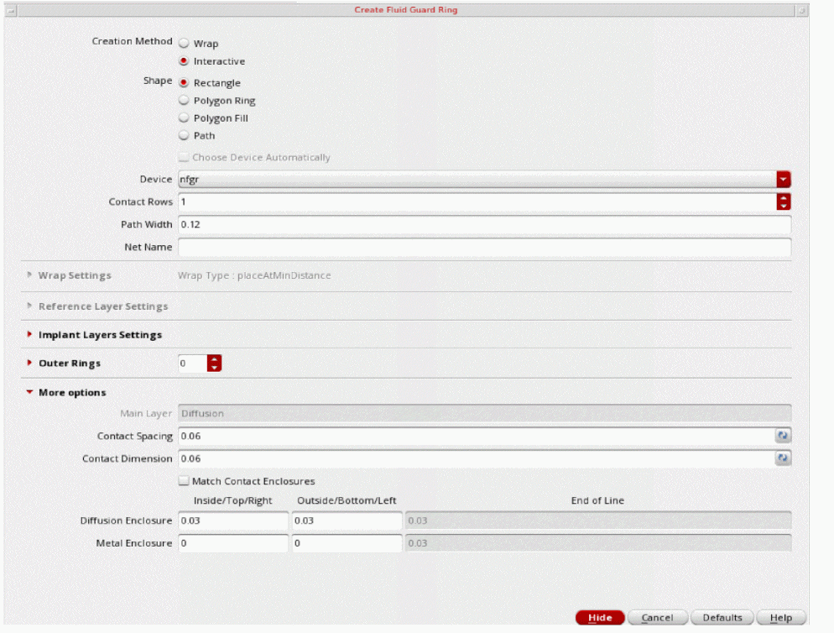Open the Device dropdown list
Viewport: 834px width, 633px height.
pyautogui.click(x=784, y=180)
